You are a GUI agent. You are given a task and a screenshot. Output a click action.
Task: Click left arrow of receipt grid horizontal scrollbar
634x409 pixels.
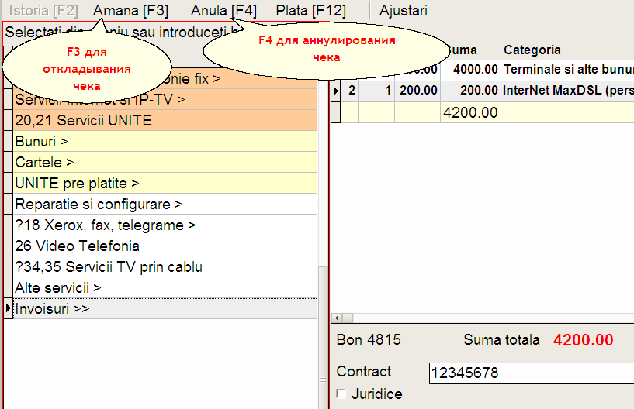[x=337, y=318]
